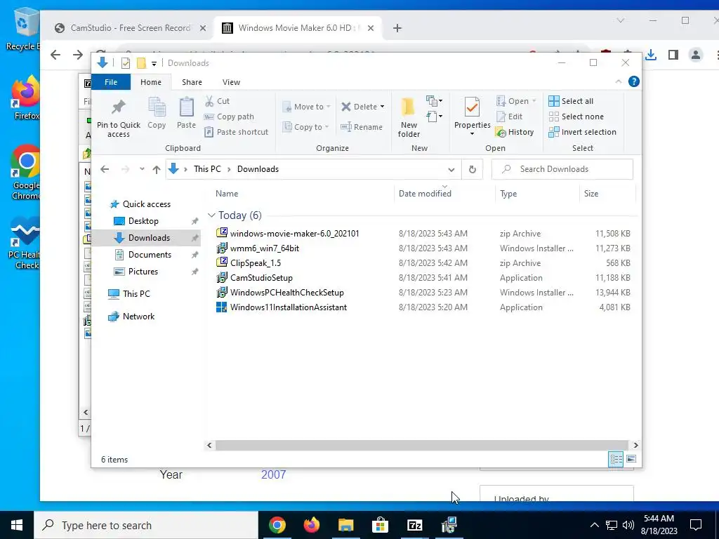
Task: Open 7-Zip from the taskbar
Action: coord(414,525)
